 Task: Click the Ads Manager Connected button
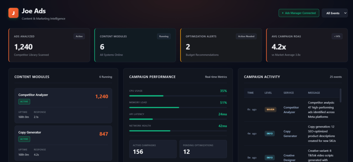[x=298, y=13]
